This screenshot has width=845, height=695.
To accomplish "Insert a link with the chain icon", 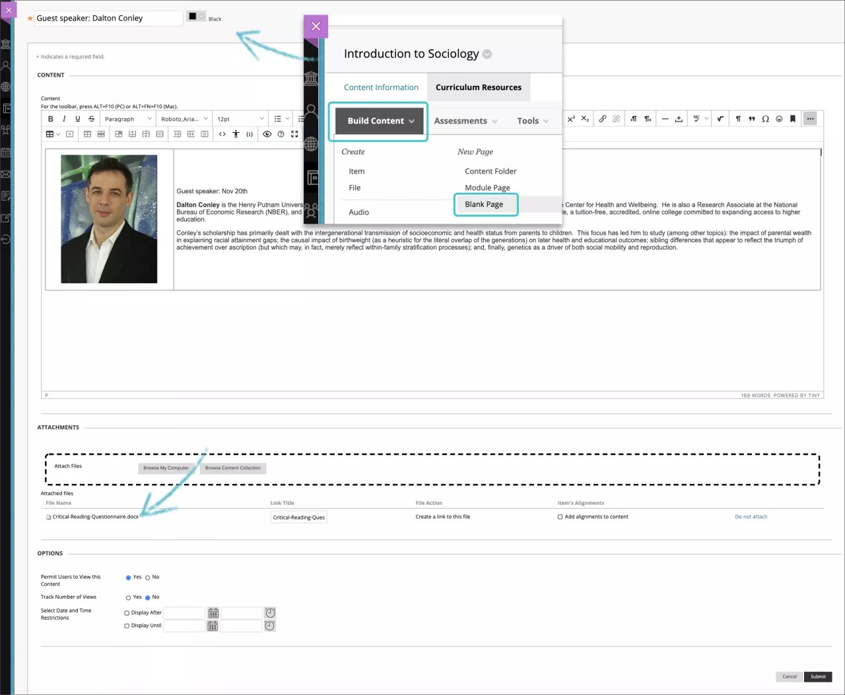I will pyautogui.click(x=602, y=119).
